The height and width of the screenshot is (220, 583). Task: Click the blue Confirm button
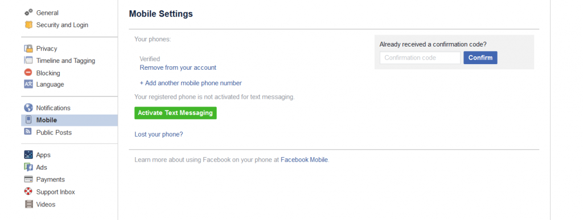click(480, 58)
